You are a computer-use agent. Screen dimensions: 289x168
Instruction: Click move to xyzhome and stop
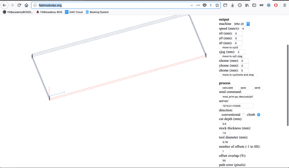click(x=238, y=75)
